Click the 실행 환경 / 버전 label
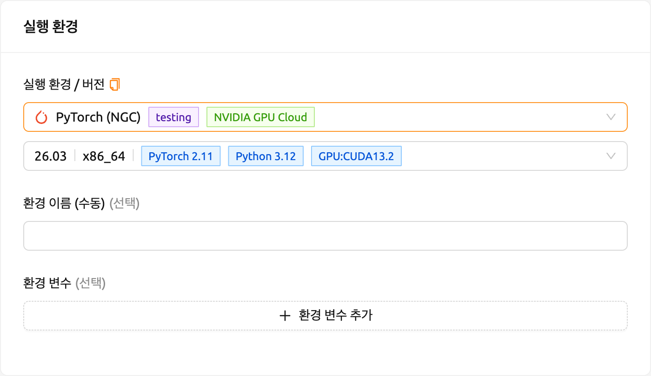 pos(64,84)
